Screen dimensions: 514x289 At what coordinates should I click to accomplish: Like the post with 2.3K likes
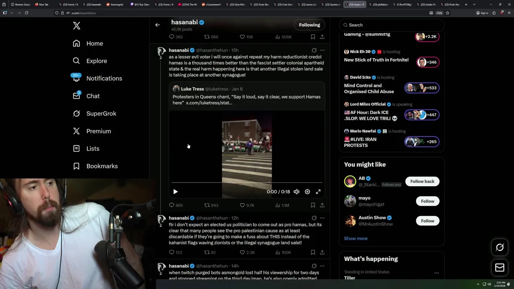pyautogui.click(x=247, y=252)
